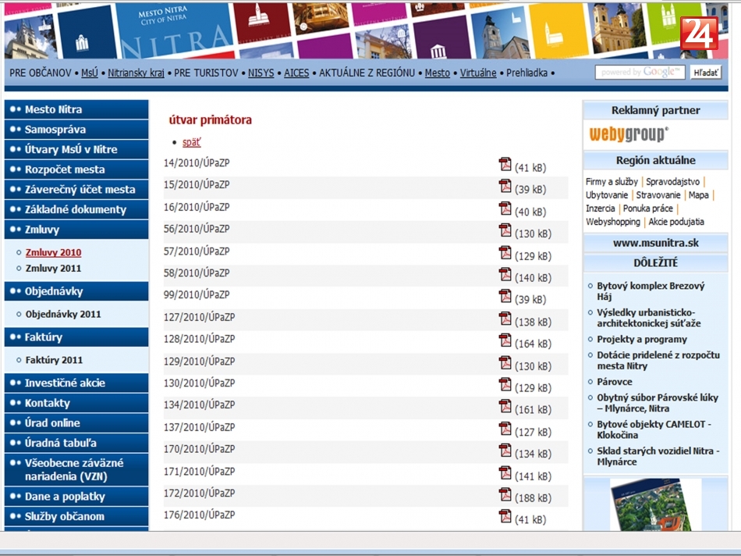Viewport: 741px width, 556px height.
Task: Open PDF document for 172/2010/ÚPaZP
Action: pyautogui.click(x=505, y=494)
